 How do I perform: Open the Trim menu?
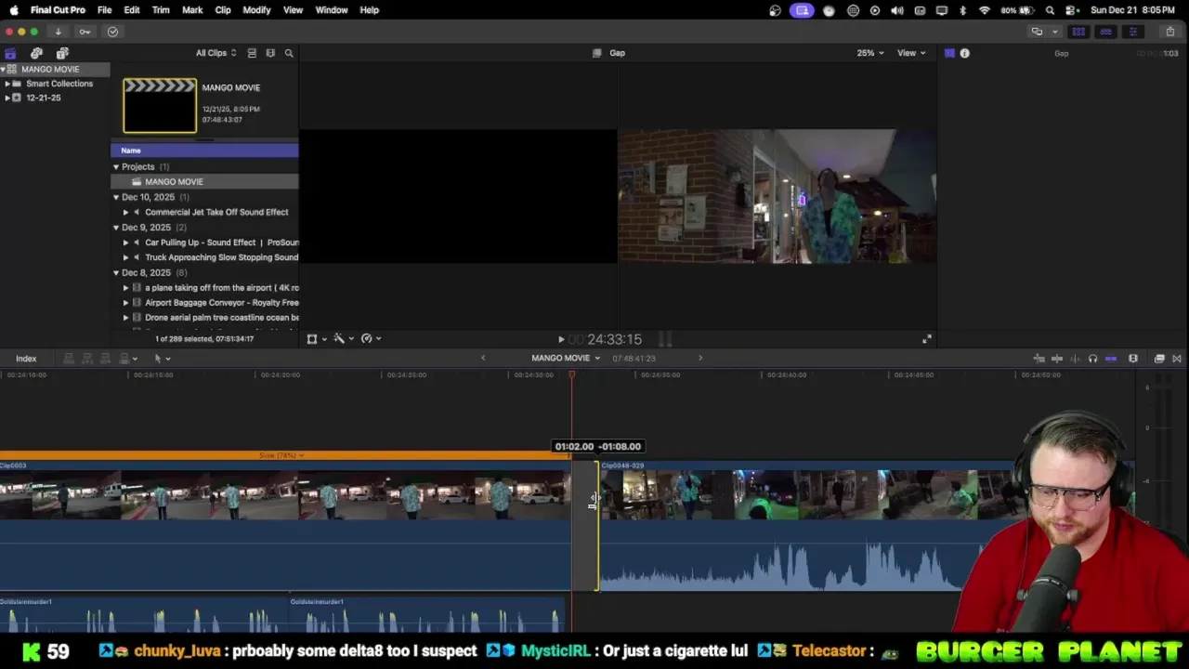[x=161, y=10]
